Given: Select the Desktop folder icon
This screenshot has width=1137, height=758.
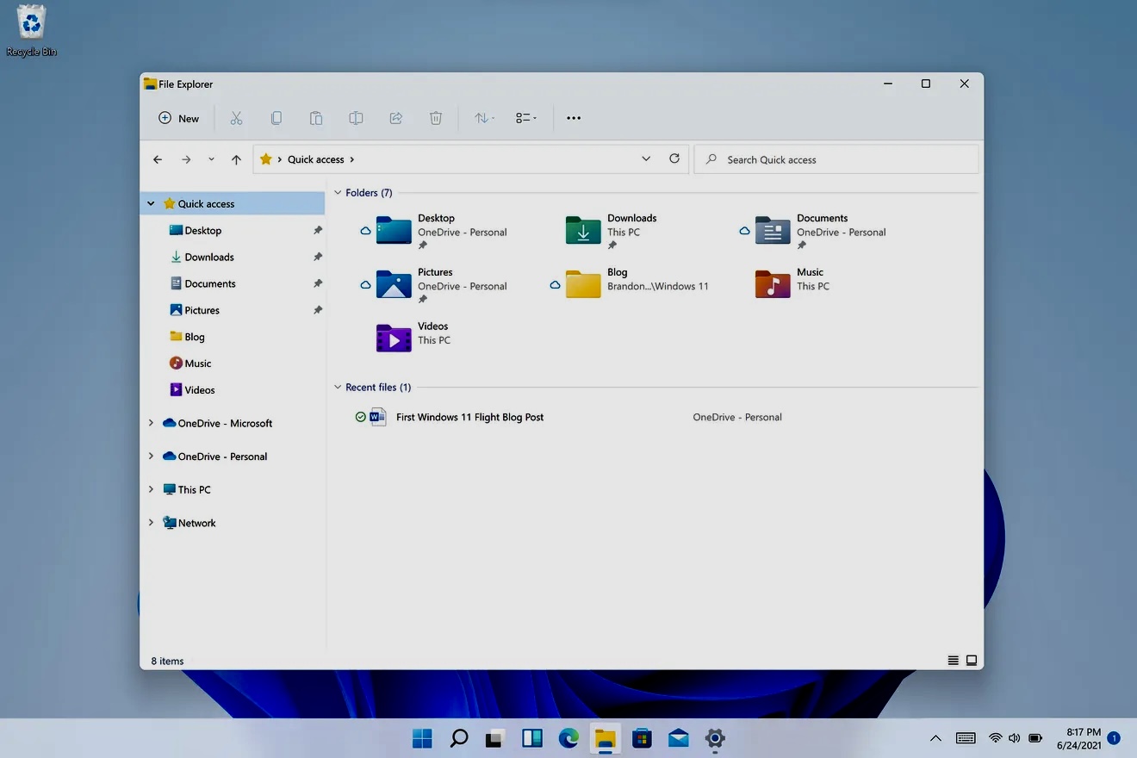Looking at the screenshot, I should (394, 231).
